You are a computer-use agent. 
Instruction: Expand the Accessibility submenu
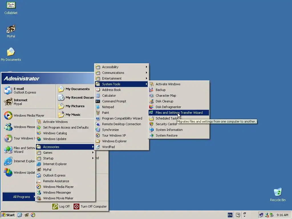click(121, 67)
